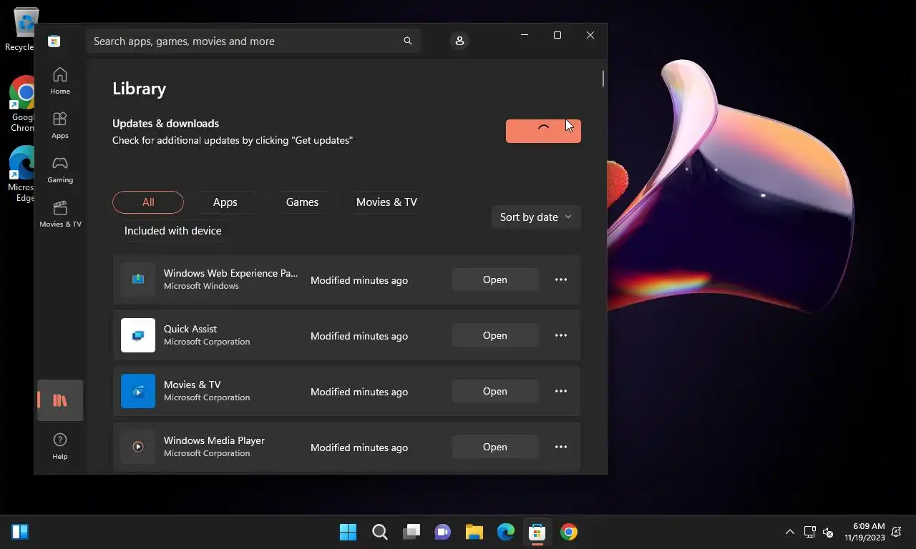The height and width of the screenshot is (549, 916).
Task: Click 'Windows Media Player' app name
Action: pyautogui.click(x=214, y=440)
